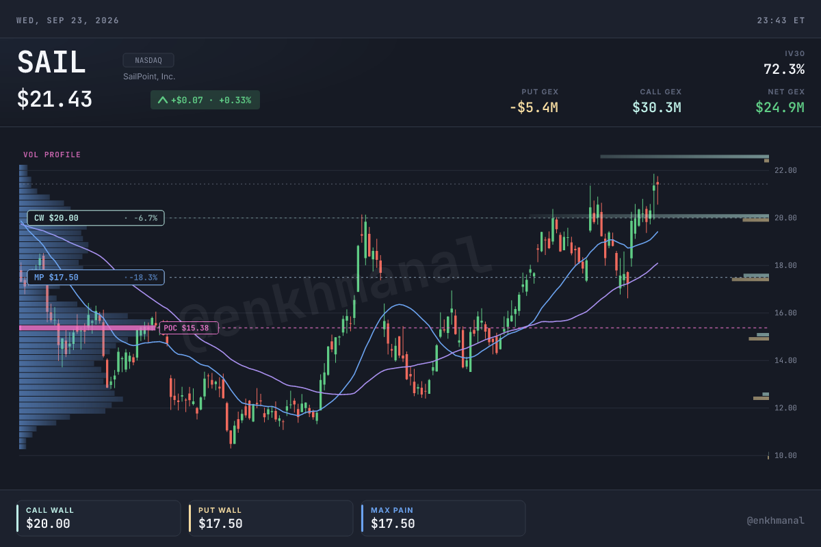Click the MP $17.50 chart label

tap(96, 278)
